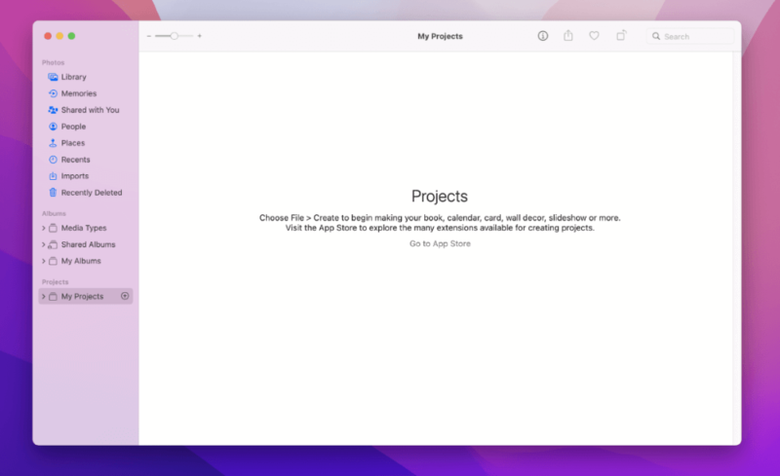The width and height of the screenshot is (780, 476).
Task: Open the Library sidebar icon
Action: point(53,77)
